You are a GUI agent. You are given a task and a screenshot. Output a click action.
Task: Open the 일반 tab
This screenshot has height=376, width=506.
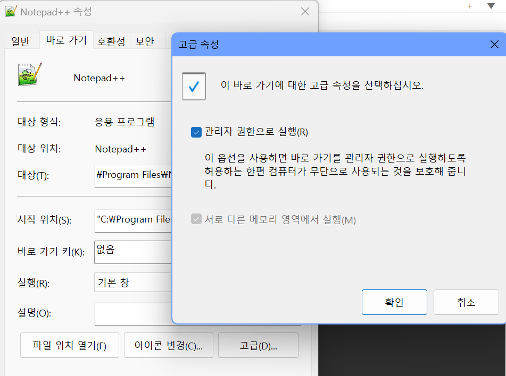(20, 41)
